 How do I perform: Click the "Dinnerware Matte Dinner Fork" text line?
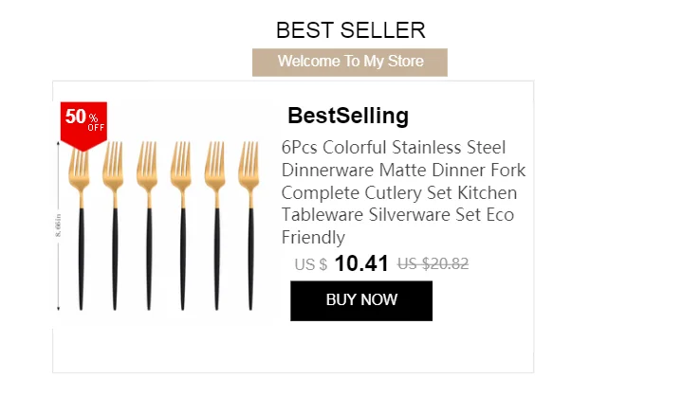pos(404,171)
